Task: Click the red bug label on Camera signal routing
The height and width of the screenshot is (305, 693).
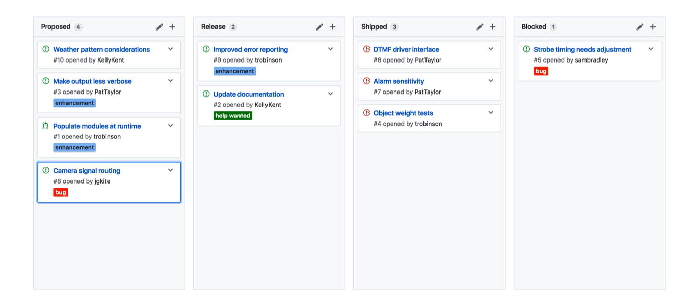Action: pos(61,192)
